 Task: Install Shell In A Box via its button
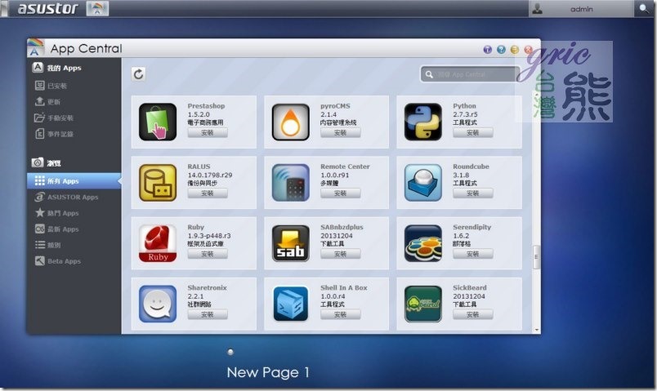pyautogui.click(x=340, y=314)
